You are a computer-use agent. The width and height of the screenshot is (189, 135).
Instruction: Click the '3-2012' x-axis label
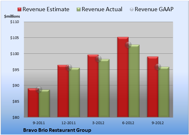click(x=98, y=123)
